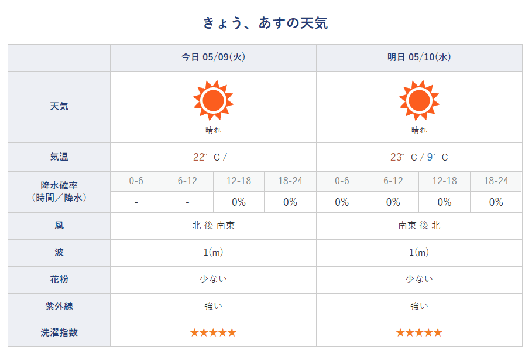Click tomorrow's laundry index star rating
This screenshot has height=350, width=532.
coord(419,332)
